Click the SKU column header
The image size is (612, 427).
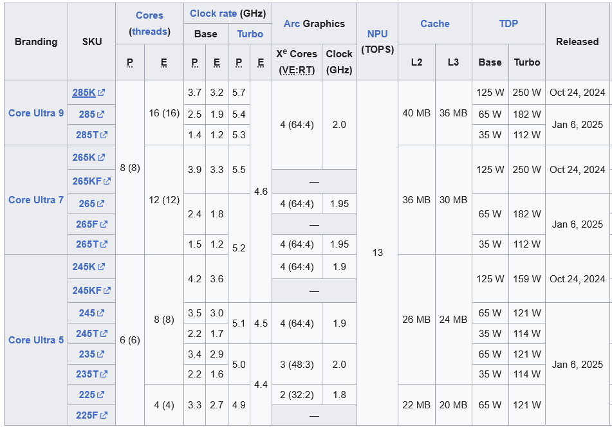point(92,42)
